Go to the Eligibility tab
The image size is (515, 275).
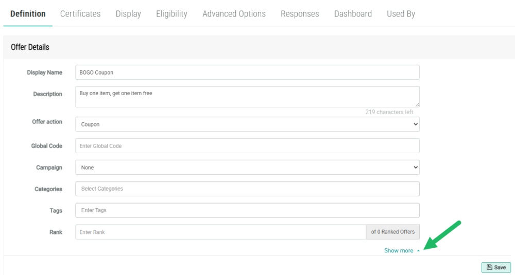click(x=171, y=14)
